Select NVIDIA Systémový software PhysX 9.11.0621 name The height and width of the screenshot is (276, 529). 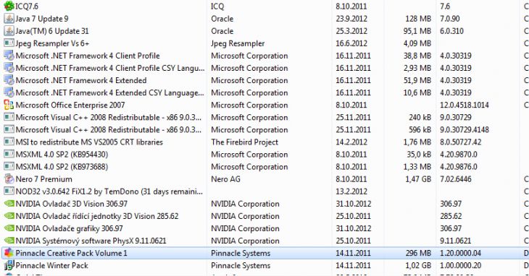point(91,241)
